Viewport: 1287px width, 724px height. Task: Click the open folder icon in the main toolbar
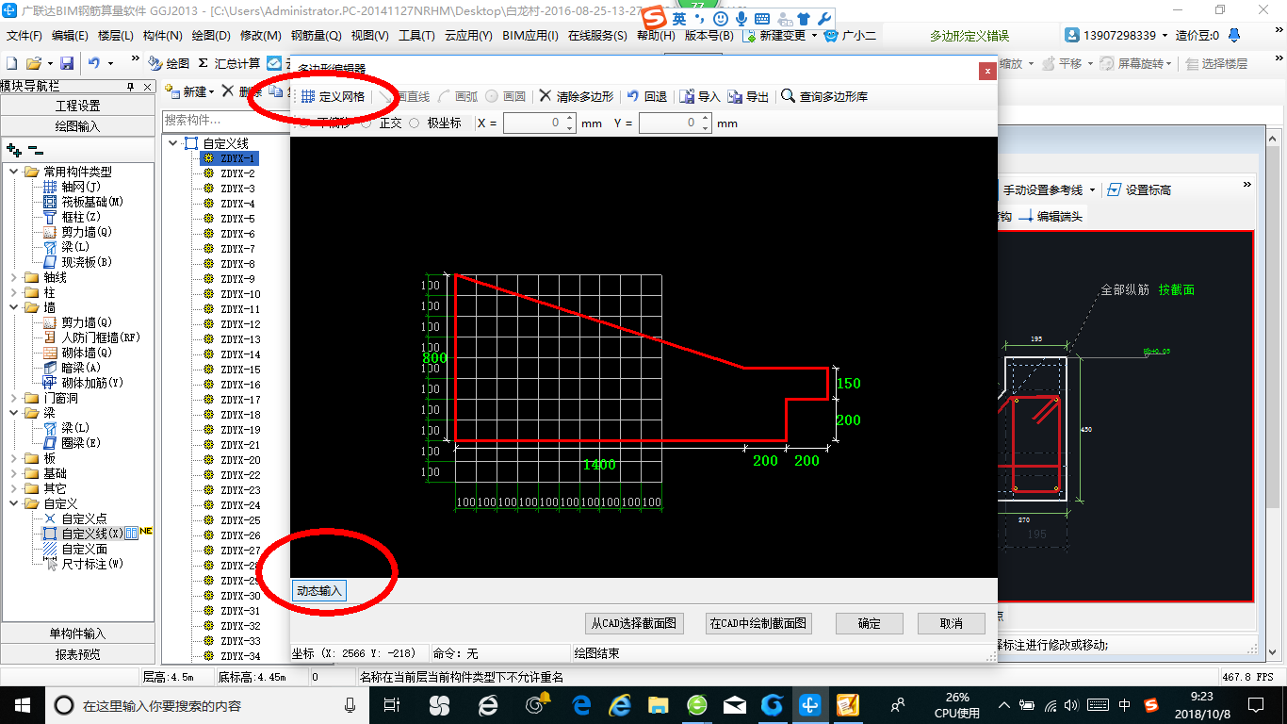click(x=33, y=63)
